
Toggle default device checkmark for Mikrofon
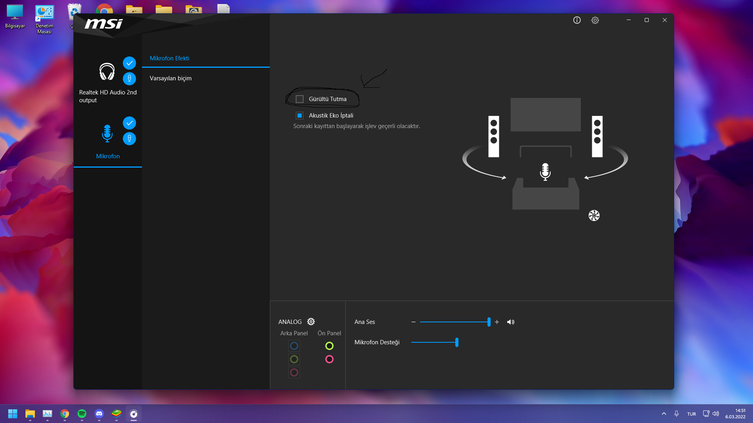click(x=129, y=123)
